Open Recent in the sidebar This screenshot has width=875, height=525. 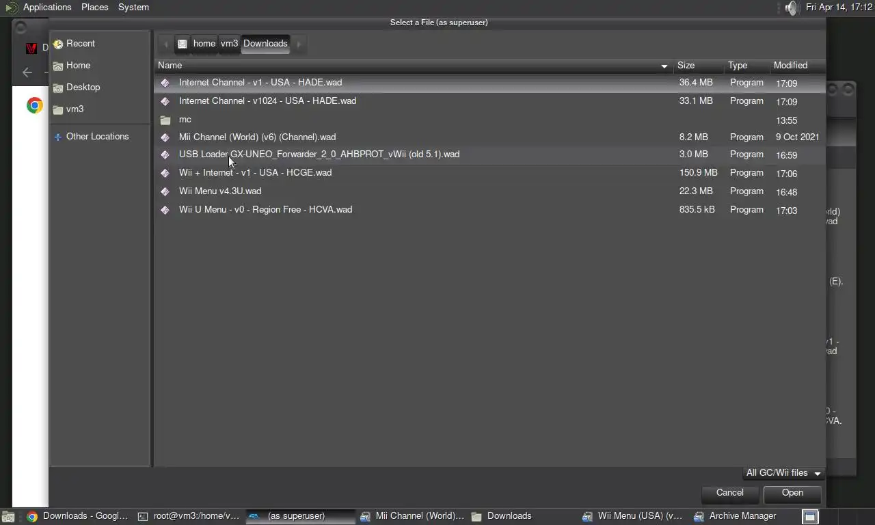pos(100,44)
